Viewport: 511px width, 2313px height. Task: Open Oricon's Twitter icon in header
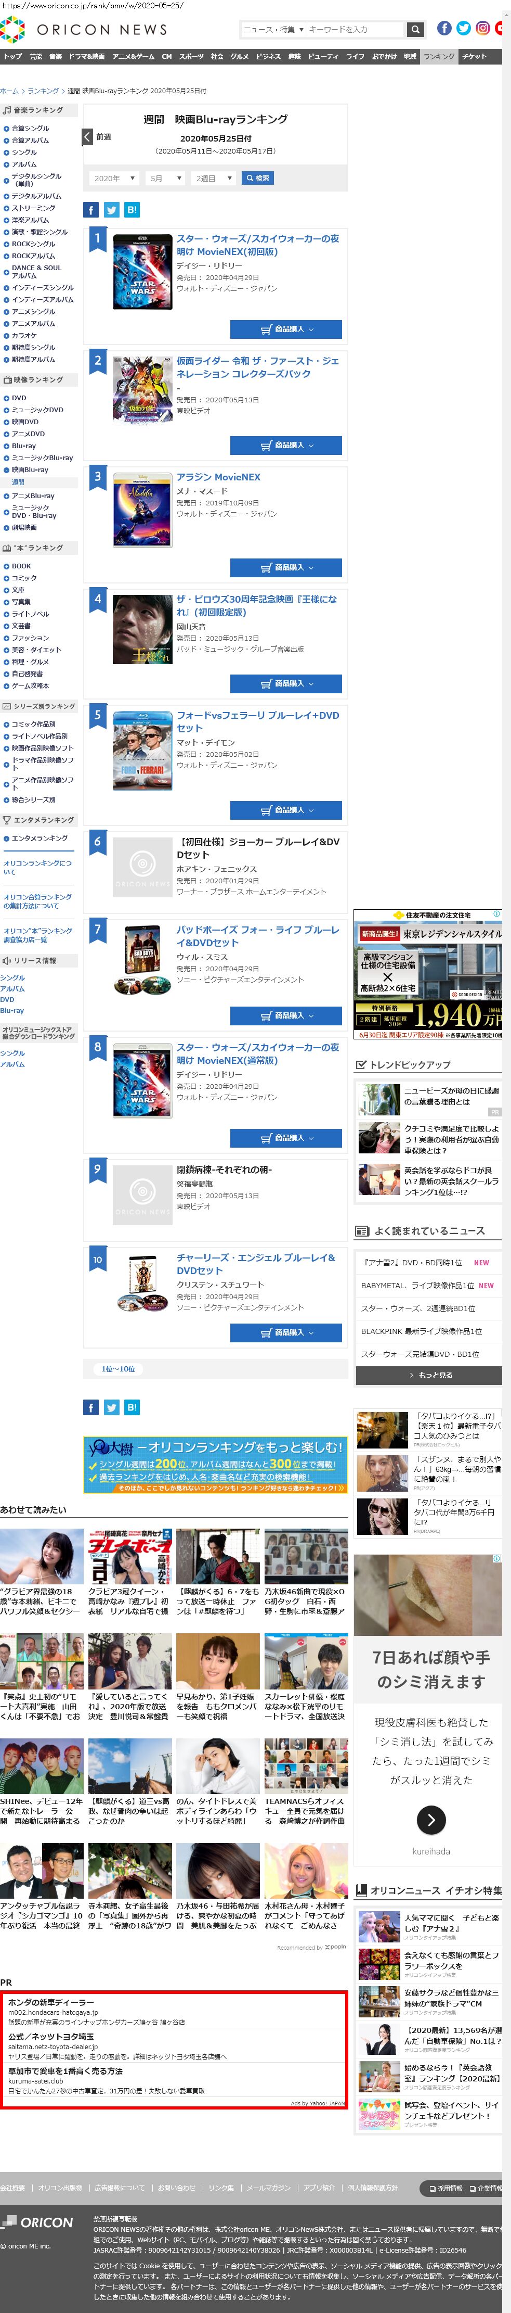pos(464,28)
